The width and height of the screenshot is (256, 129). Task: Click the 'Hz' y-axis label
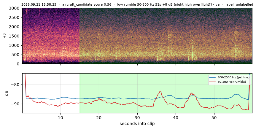click(x=5, y=36)
